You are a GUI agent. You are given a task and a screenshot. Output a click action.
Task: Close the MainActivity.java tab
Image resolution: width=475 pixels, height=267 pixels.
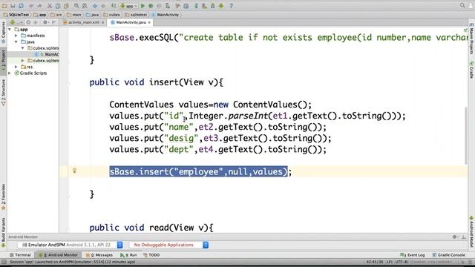point(149,22)
